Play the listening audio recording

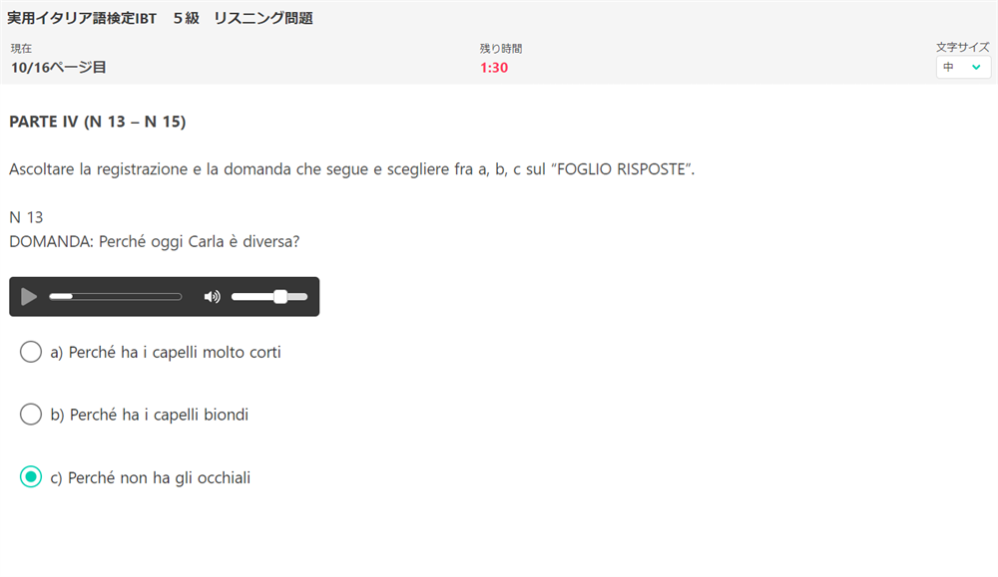pos(29,297)
